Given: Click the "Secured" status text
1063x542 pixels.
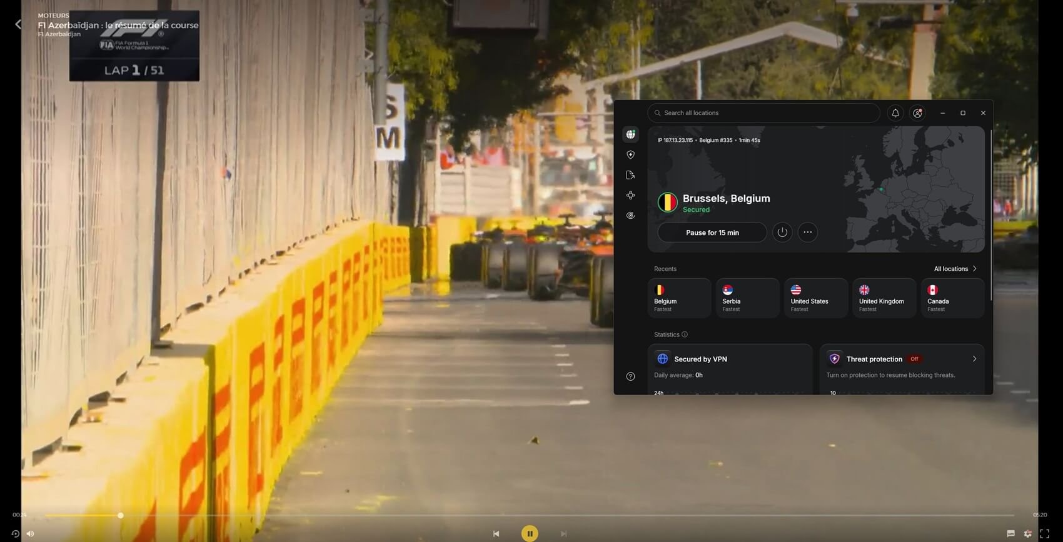Looking at the screenshot, I should (696, 210).
